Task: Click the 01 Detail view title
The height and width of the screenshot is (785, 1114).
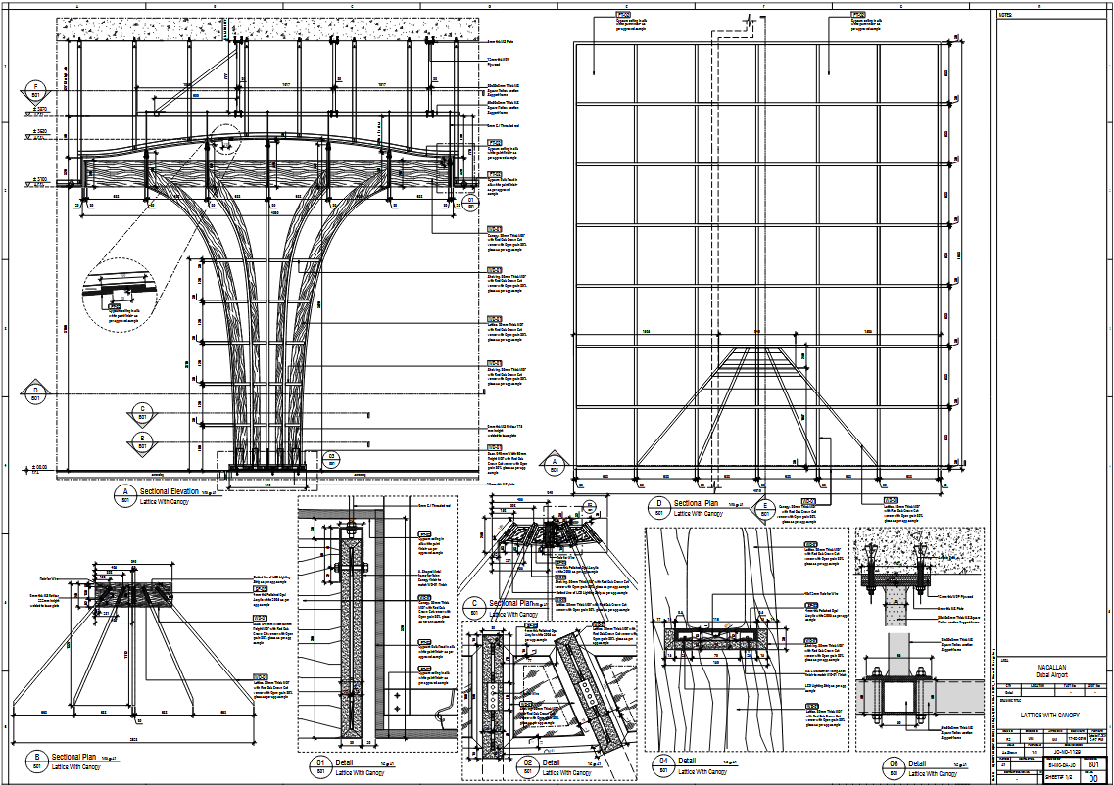Action: [344, 762]
